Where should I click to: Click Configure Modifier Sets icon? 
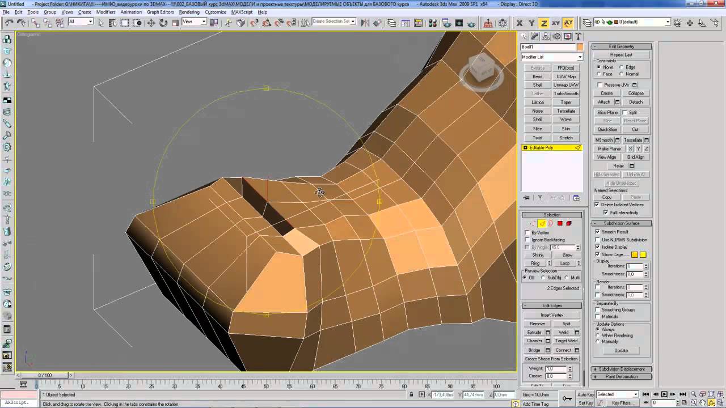pyautogui.click(x=576, y=198)
